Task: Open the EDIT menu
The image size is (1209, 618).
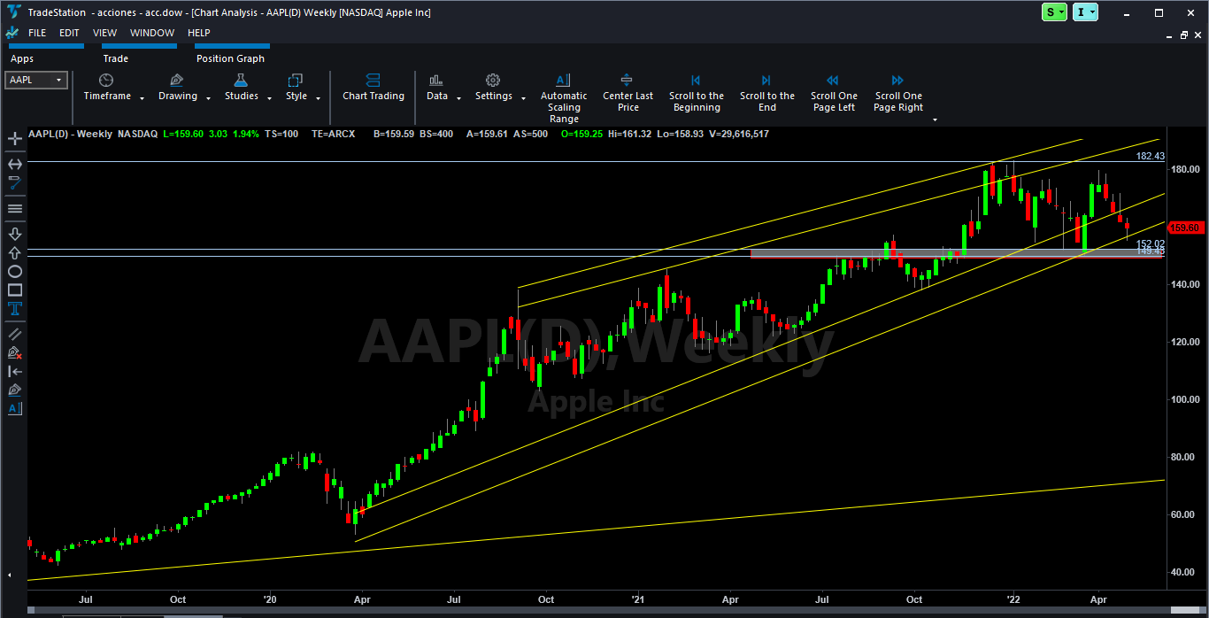Action: click(x=69, y=33)
